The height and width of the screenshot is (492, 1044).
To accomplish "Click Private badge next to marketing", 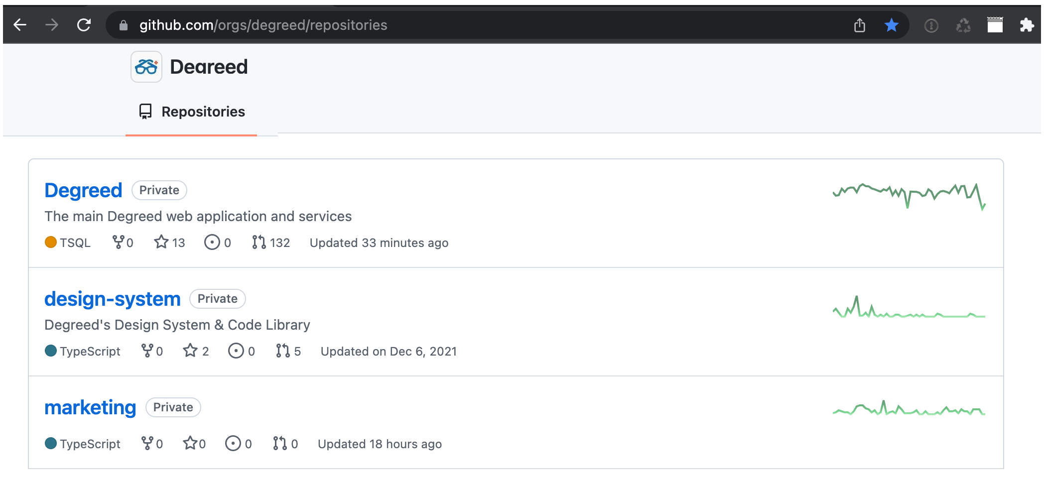I will (x=173, y=407).
